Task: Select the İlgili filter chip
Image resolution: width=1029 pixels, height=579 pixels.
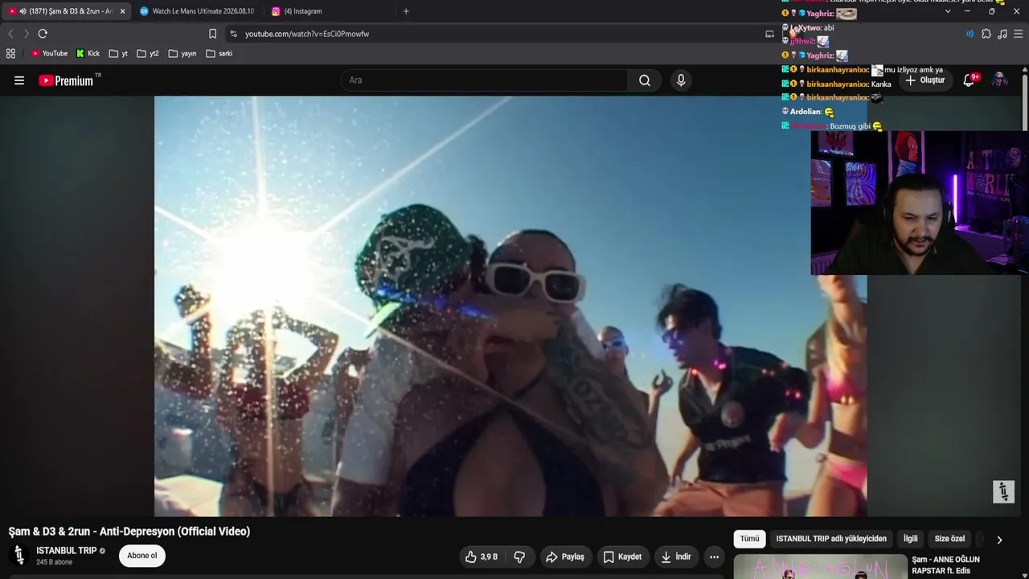Action: coord(911,539)
